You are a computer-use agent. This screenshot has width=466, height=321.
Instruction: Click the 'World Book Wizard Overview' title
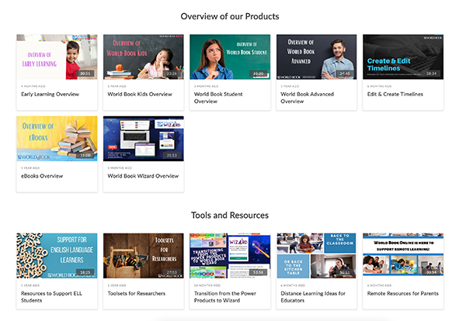pyautogui.click(x=143, y=176)
